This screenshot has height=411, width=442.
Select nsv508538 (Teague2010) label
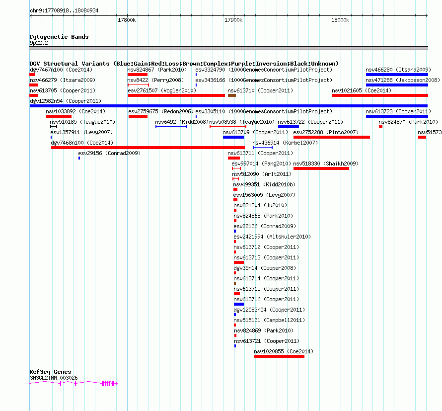click(x=242, y=122)
